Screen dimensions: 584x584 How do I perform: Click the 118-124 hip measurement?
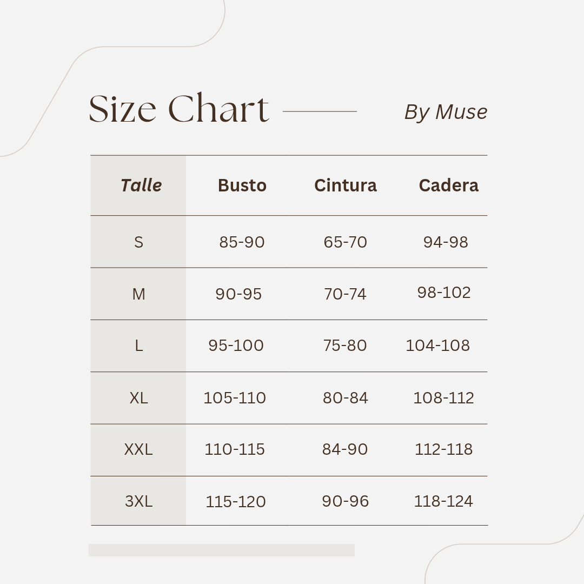443,501
